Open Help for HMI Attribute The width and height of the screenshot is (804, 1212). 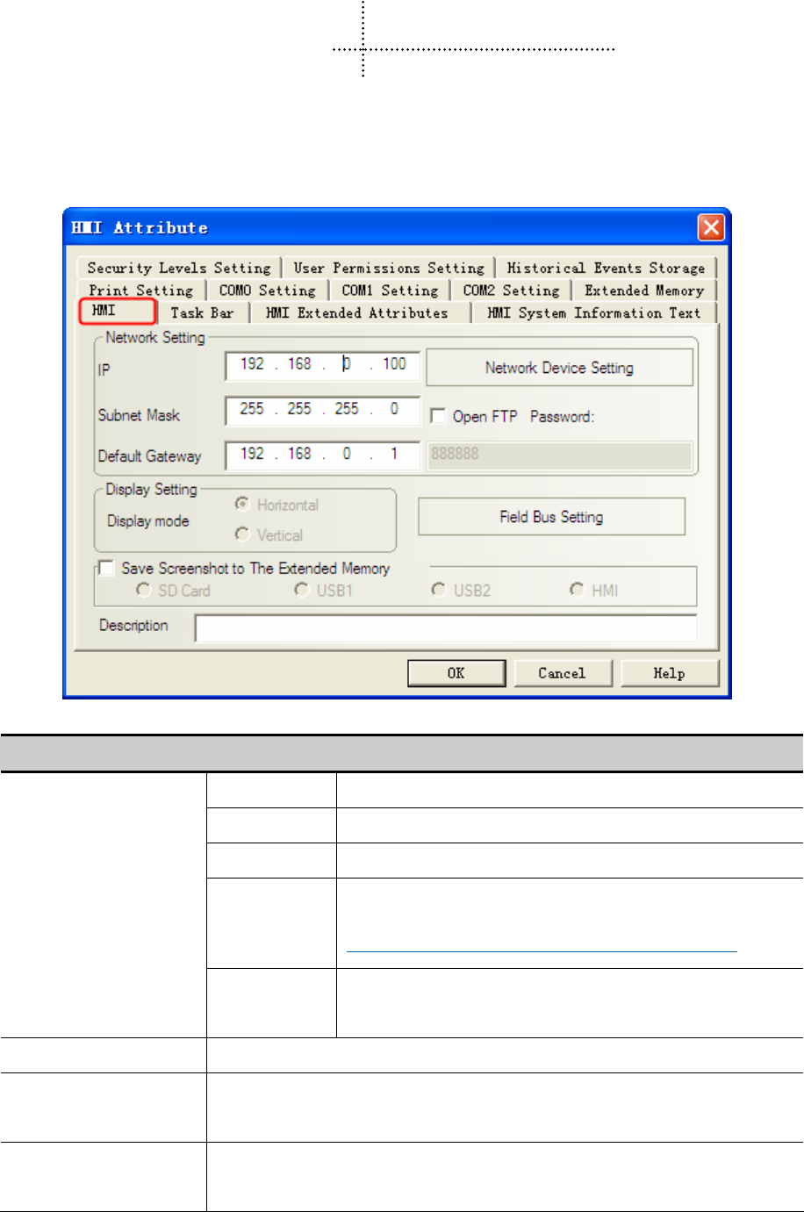point(670,673)
